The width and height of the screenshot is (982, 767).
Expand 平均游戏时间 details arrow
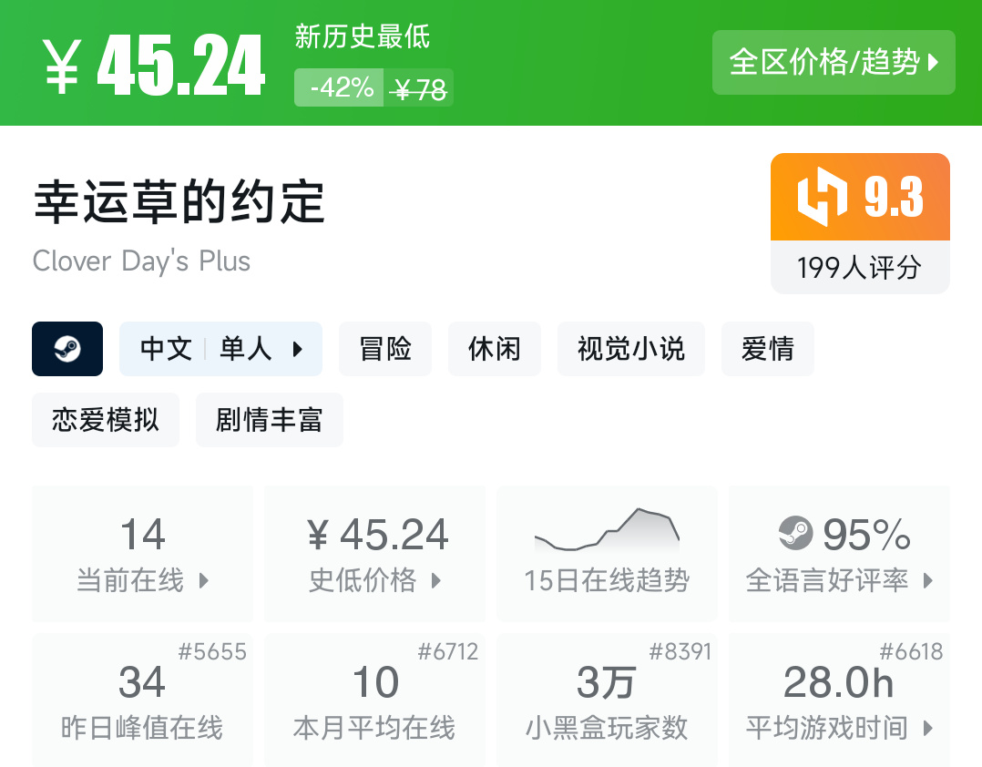(x=927, y=728)
